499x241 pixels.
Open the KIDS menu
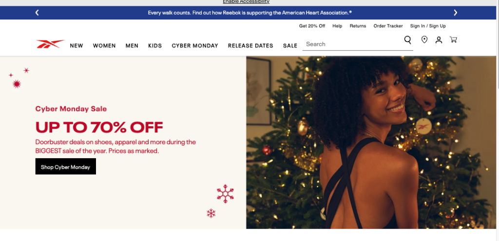[x=155, y=46]
